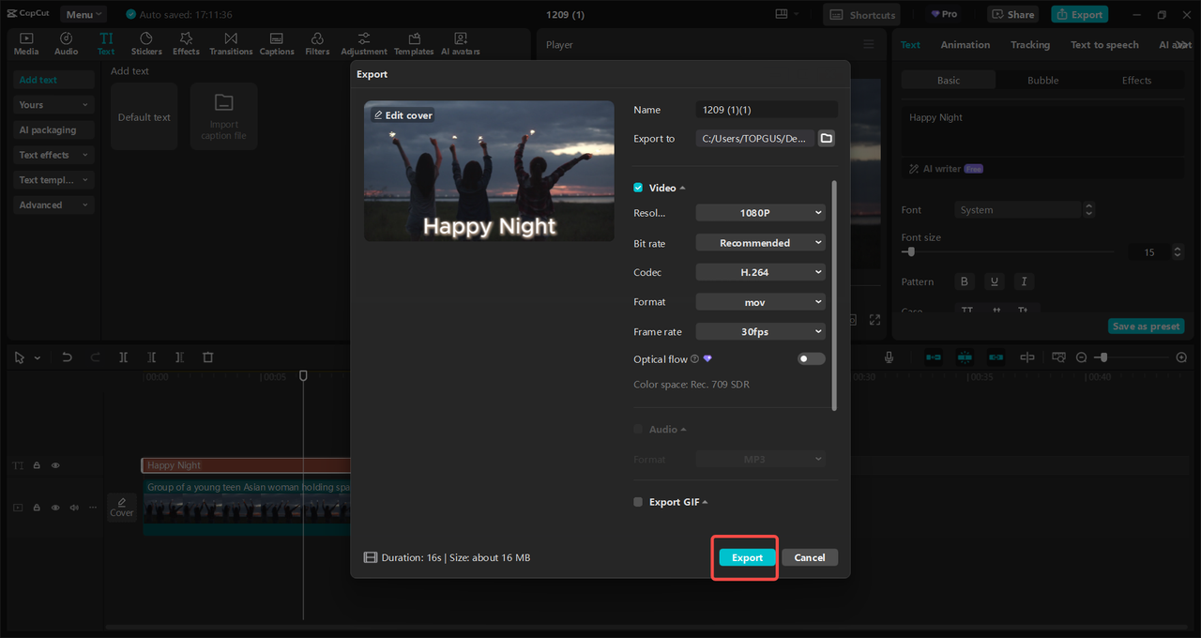The image size is (1201, 638).
Task: Click the timeline zoom slider handle
Action: point(1104,357)
